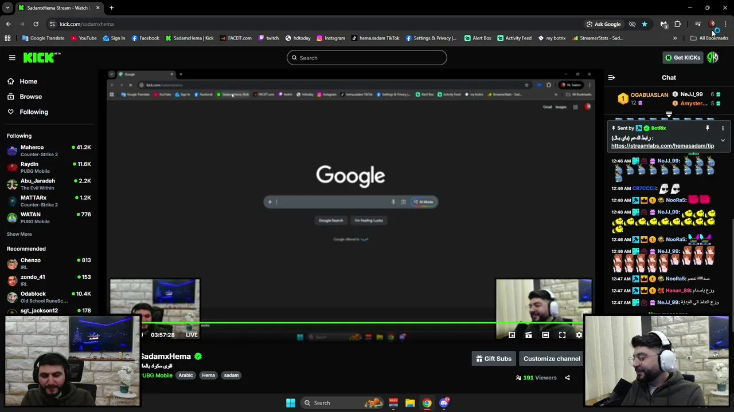The image size is (734, 412).
Task: Open video player settings gear
Action: pyautogui.click(x=579, y=335)
